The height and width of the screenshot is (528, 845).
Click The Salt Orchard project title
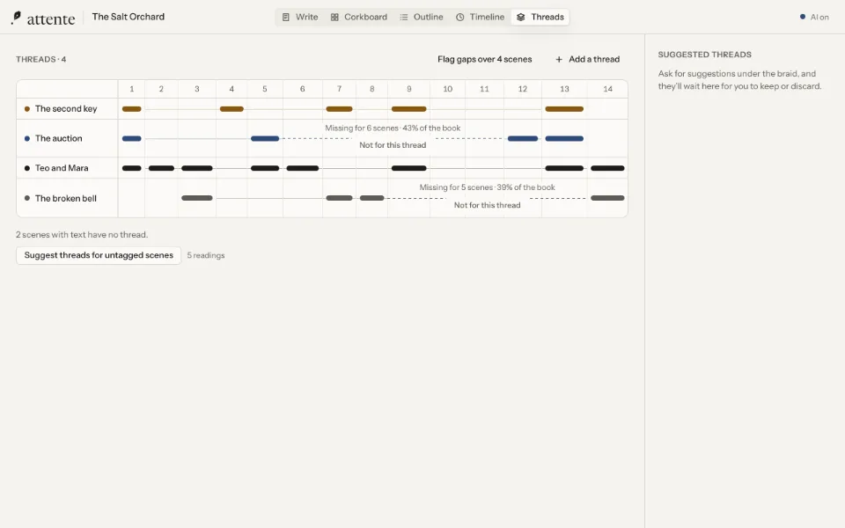point(129,17)
